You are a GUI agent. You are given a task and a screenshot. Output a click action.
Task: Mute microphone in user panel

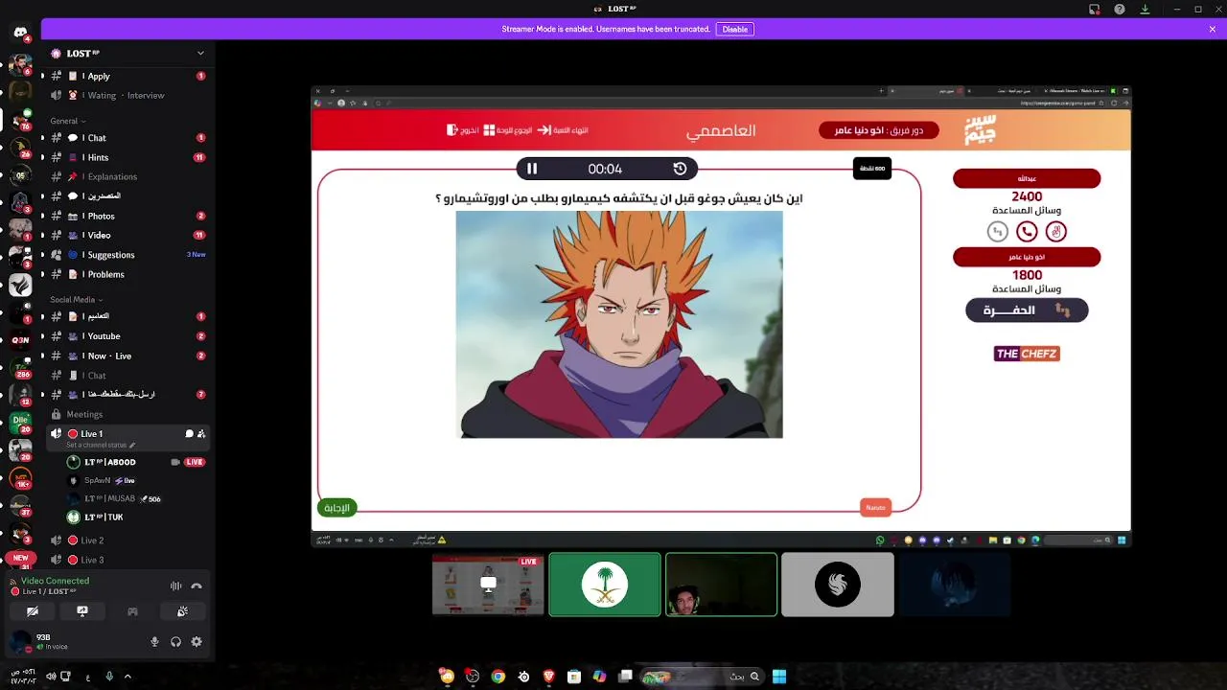[x=154, y=642]
